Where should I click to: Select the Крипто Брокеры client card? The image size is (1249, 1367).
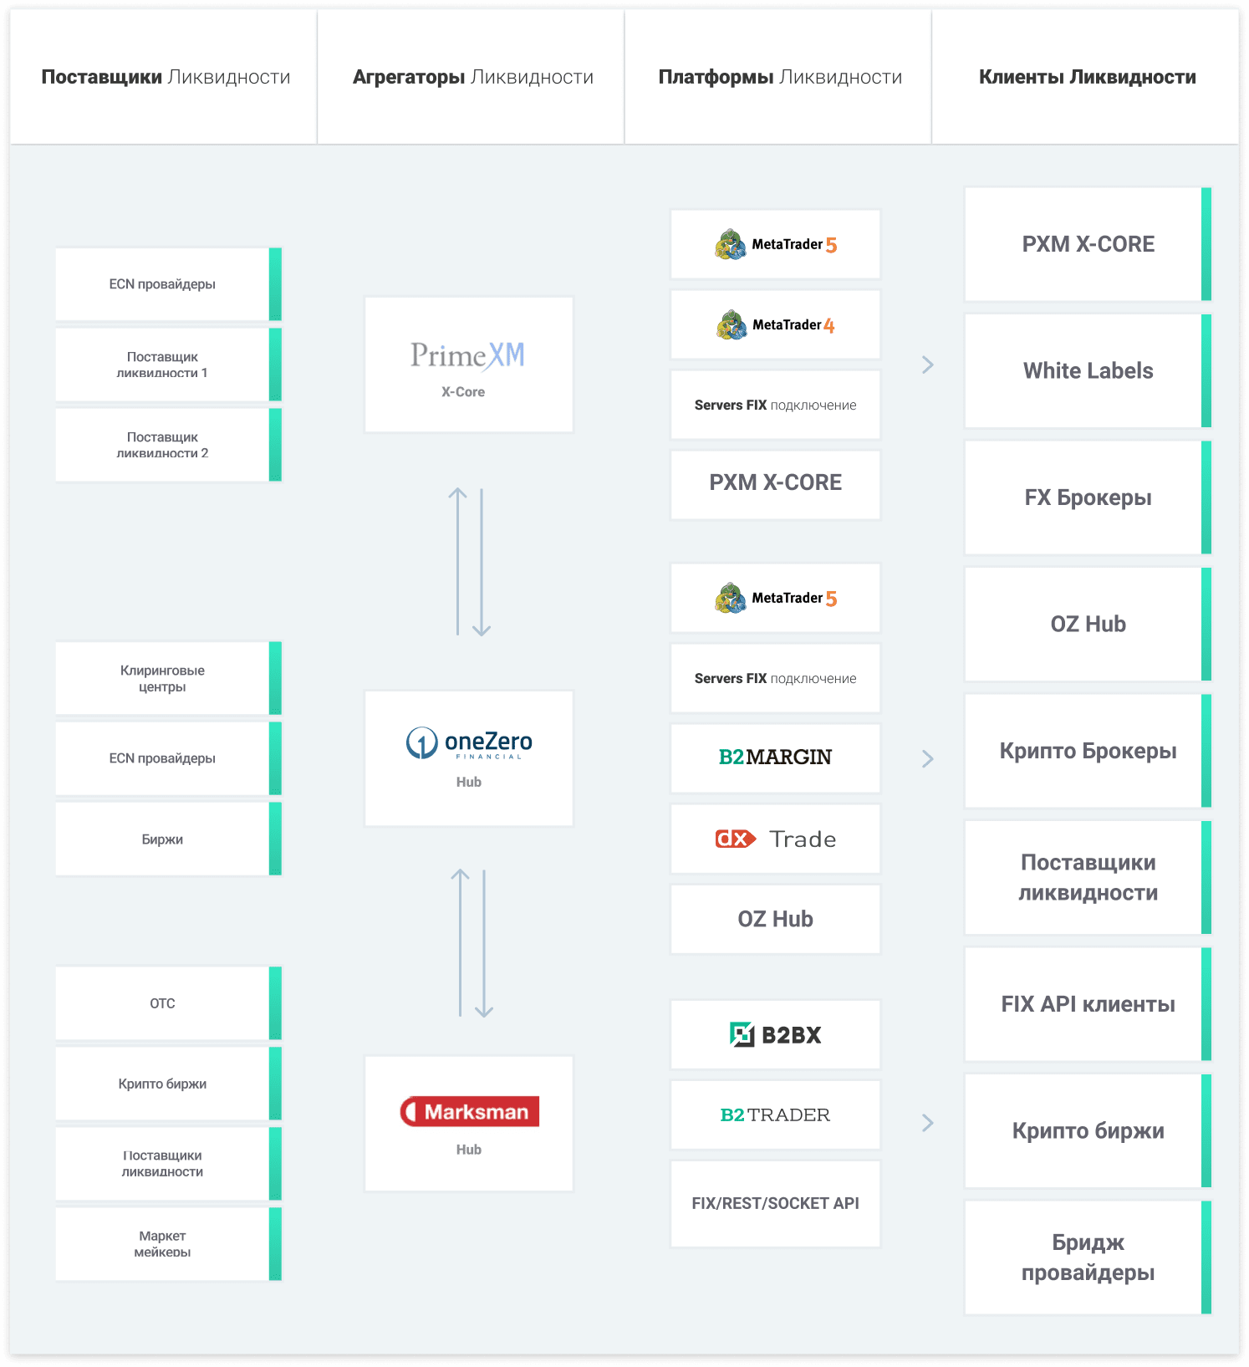[1088, 751]
